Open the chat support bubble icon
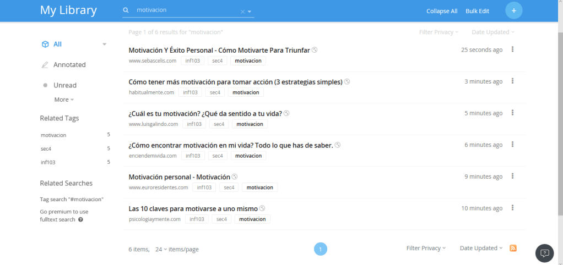The height and width of the screenshot is (265, 563). (x=544, y=253)
